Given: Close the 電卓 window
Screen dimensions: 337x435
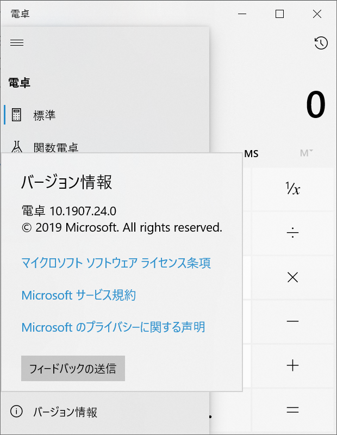Looking at the screenshot, I should click(317, 14).
